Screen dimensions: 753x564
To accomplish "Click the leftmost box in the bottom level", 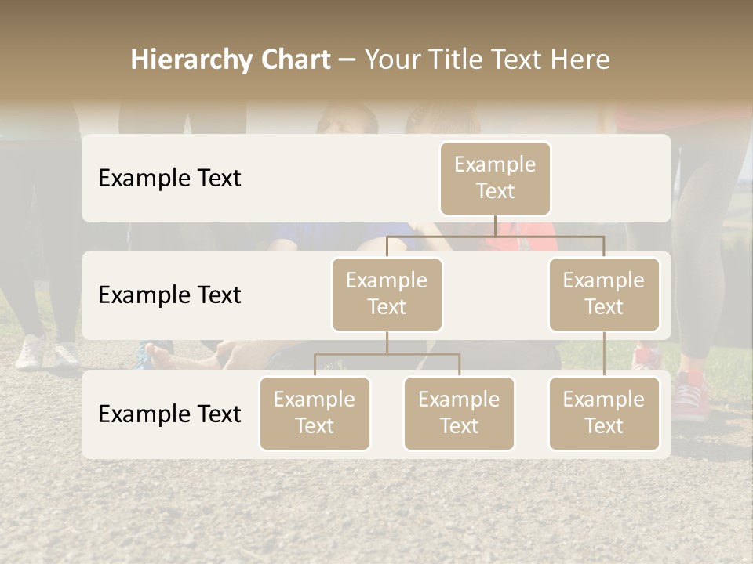I will (315, 413).
